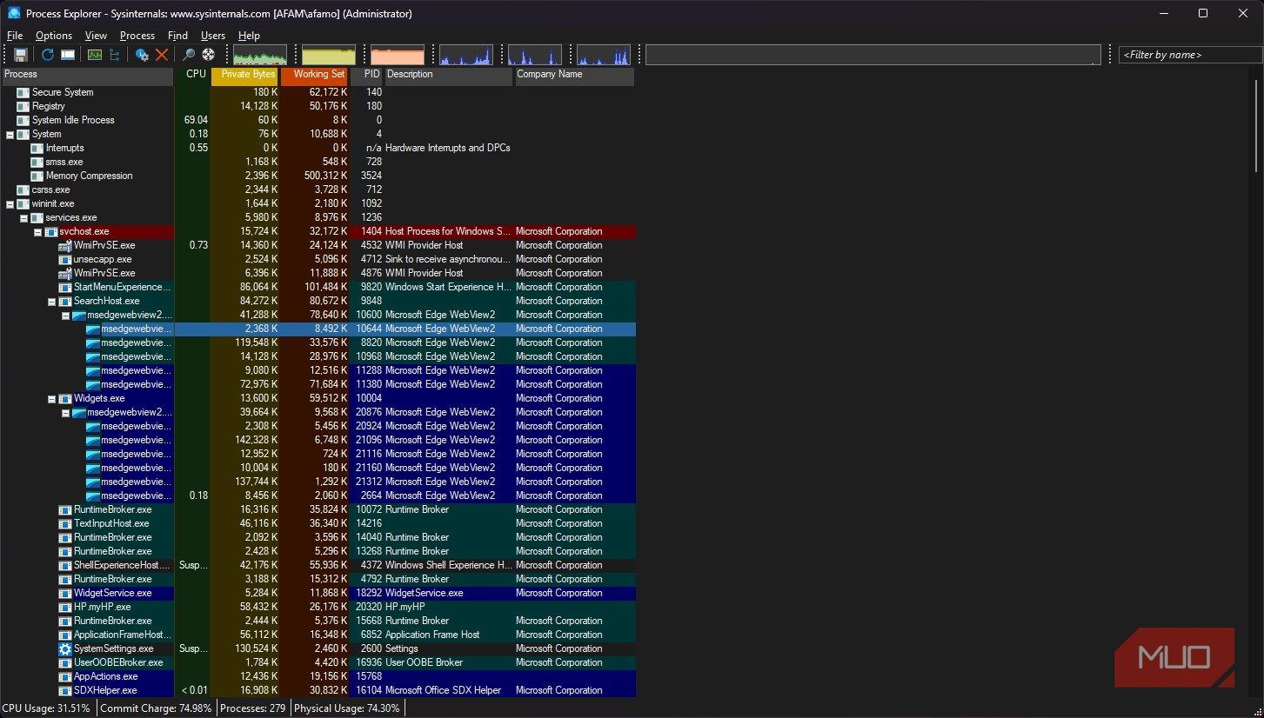This screenshot has width=1264, height=718.
Task: Collapse the wininit.exe tree node
Action: [x=10, y=203]
